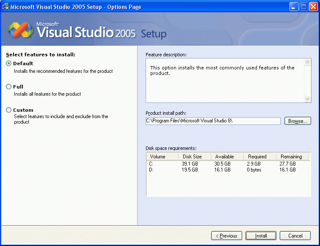
Task: Click the Remaining column header
Action: click(292, 157)
